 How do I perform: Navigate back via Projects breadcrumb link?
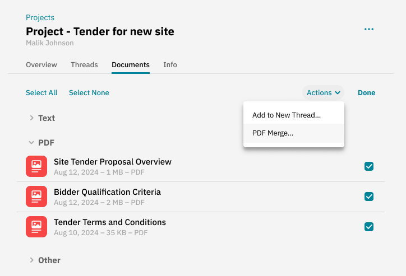40,18
